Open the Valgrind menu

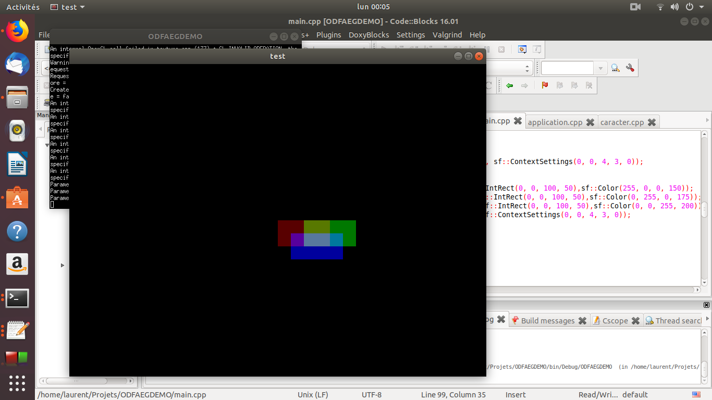447,35
